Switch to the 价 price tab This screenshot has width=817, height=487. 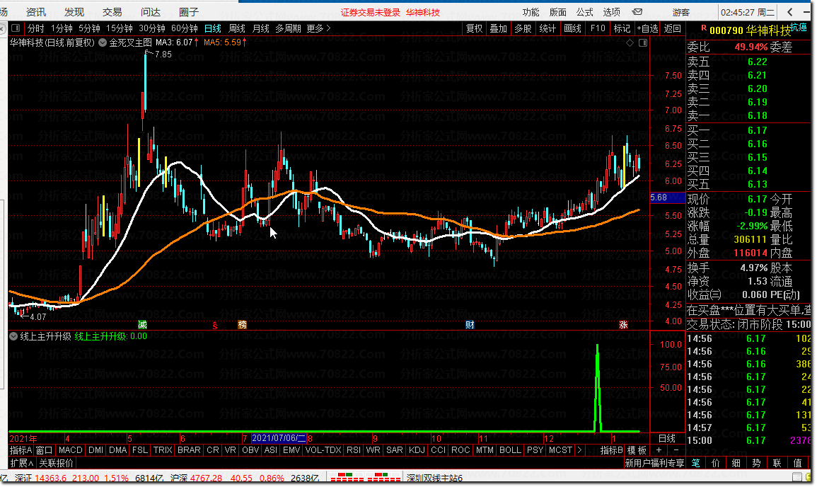tap(716, 463)
